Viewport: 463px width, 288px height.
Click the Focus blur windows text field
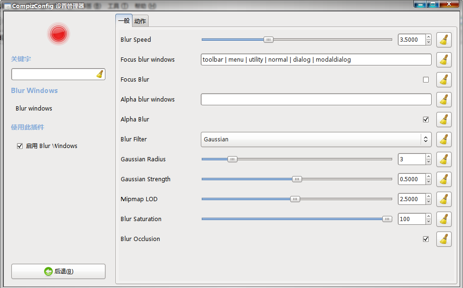(x=316, y=60)
